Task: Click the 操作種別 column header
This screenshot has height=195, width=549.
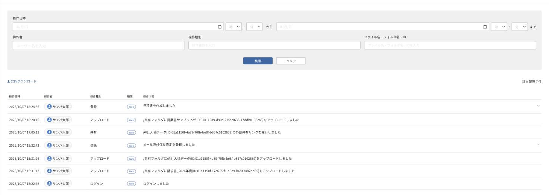Action: point(96,96)
